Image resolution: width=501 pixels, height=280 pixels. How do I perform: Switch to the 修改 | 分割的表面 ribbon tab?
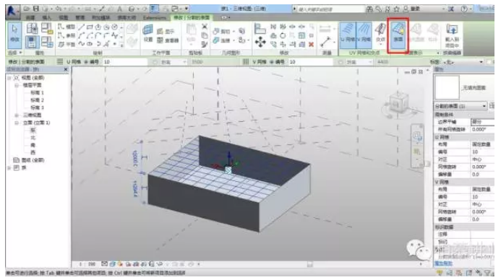tap(192, 17)
